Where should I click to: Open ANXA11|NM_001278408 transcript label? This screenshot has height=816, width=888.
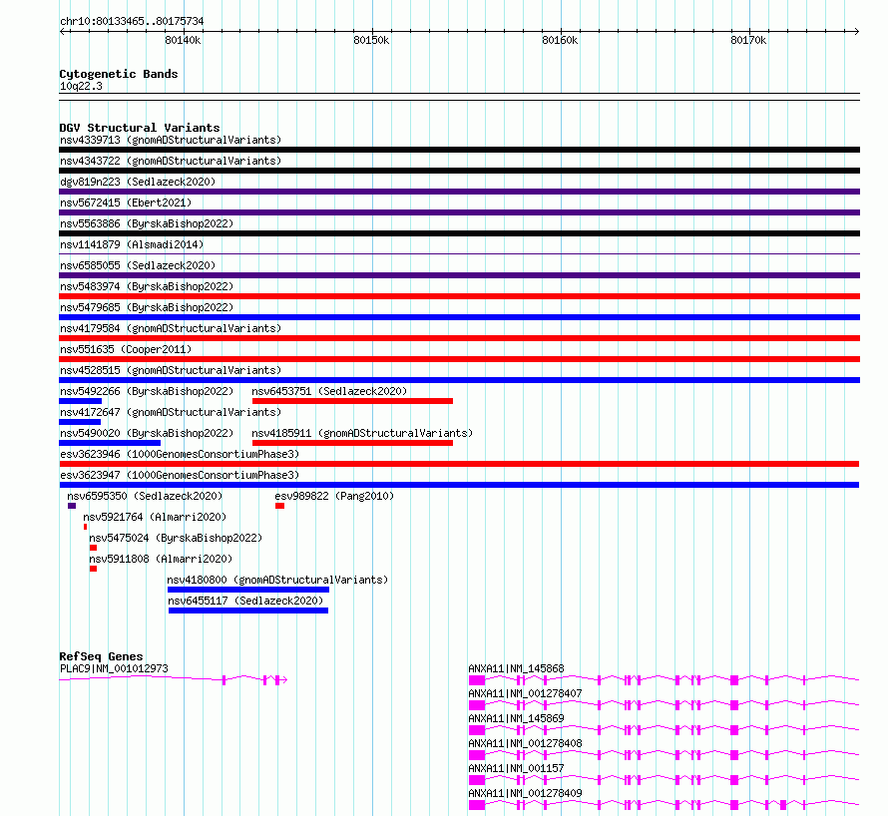click(x=525, y=743)
